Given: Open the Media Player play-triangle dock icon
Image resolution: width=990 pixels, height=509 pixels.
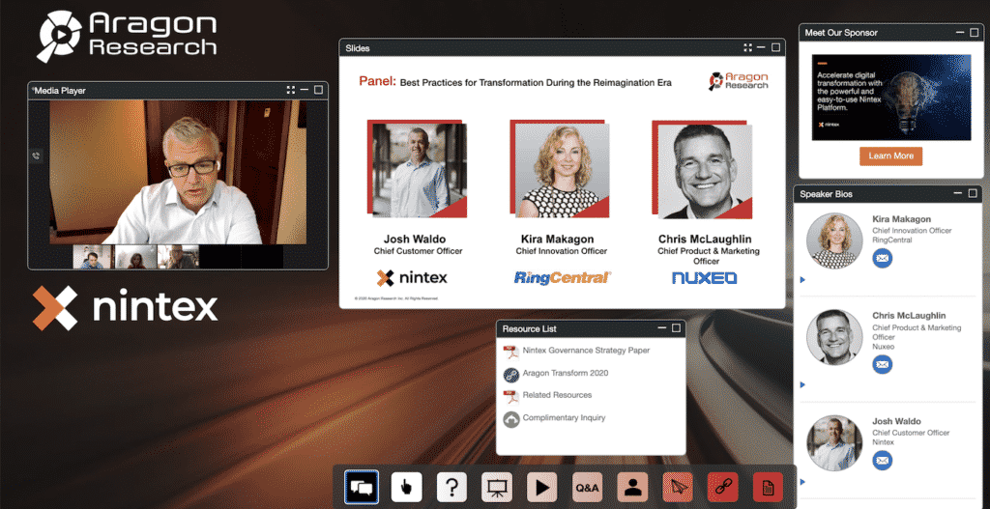Looking at the screenshot, I should 542,487.
